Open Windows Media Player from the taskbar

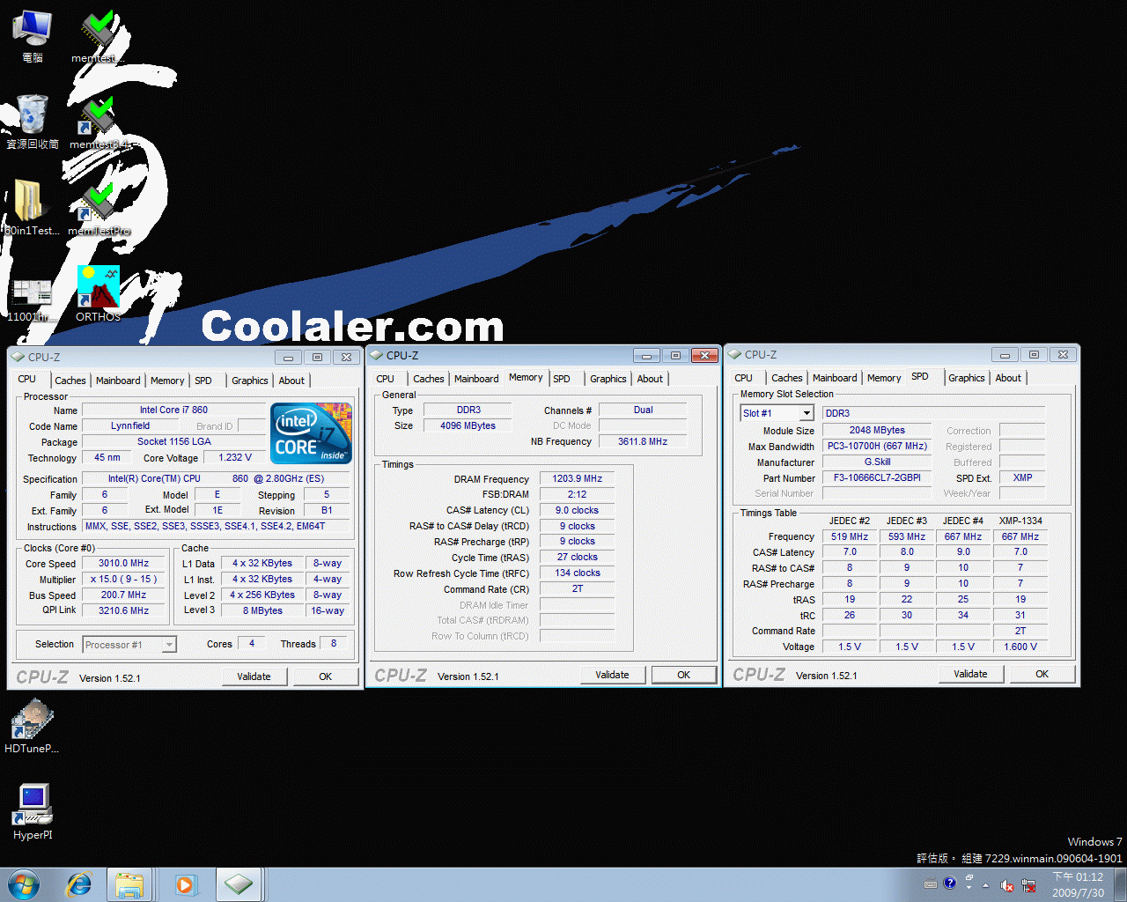[x=185, y=884]
